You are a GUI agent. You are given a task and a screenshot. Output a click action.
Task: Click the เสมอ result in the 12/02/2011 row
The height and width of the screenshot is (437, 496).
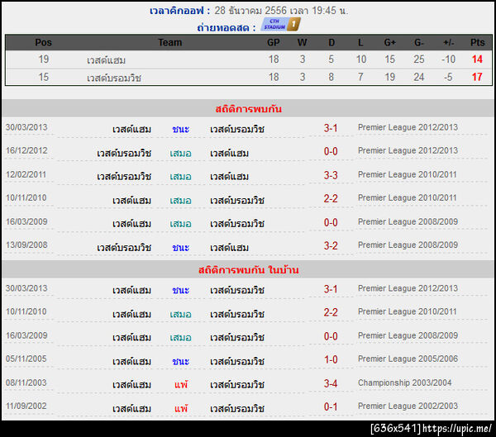point(180,176)
